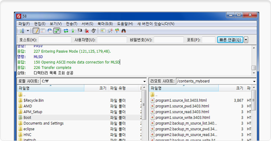Reconnect to last server checkmark icon
Image resolution: width=271 pixels, height=141 pixels.
[93, 31]
